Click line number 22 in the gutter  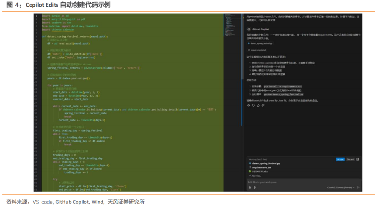click(36, 85)
